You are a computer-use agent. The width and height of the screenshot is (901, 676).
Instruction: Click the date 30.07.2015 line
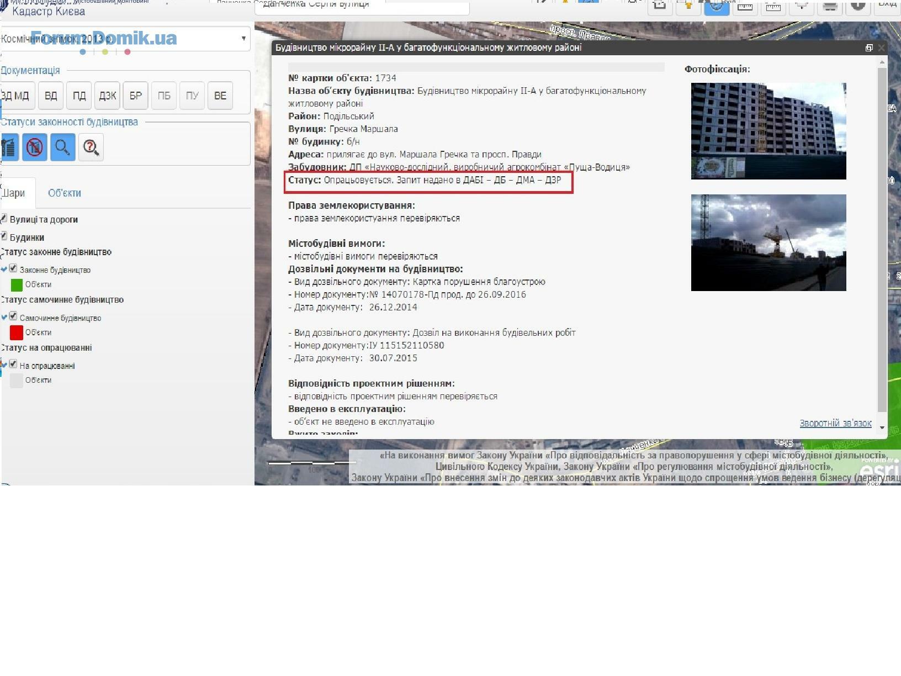tap(353, 358)
